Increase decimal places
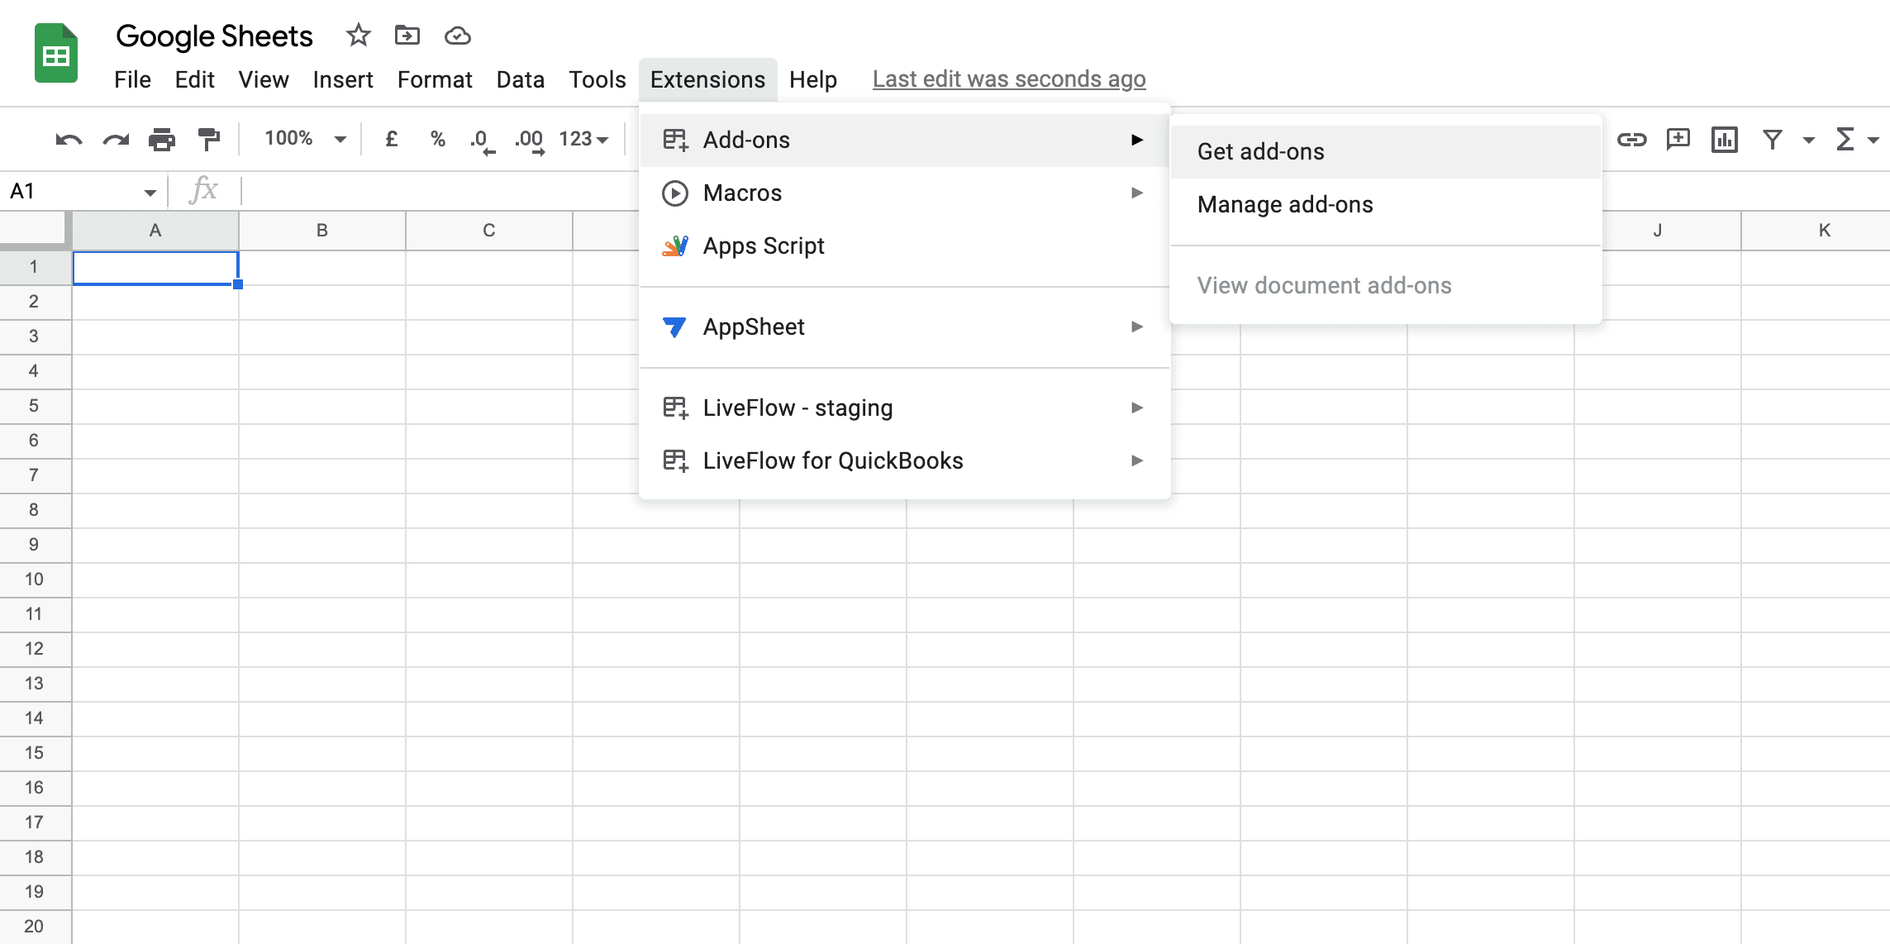The image size is (1890, 944). click(x=529, y=141)
